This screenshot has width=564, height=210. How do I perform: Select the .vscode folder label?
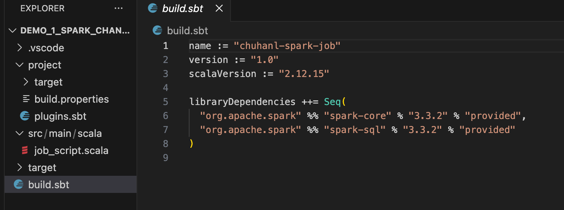46,48
